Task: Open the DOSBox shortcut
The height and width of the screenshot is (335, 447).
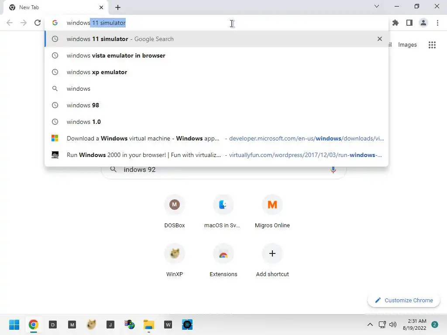Action: click(175, 212)
